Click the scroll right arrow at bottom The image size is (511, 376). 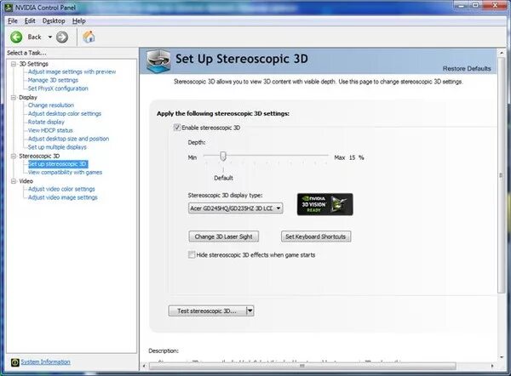point(492,367)
